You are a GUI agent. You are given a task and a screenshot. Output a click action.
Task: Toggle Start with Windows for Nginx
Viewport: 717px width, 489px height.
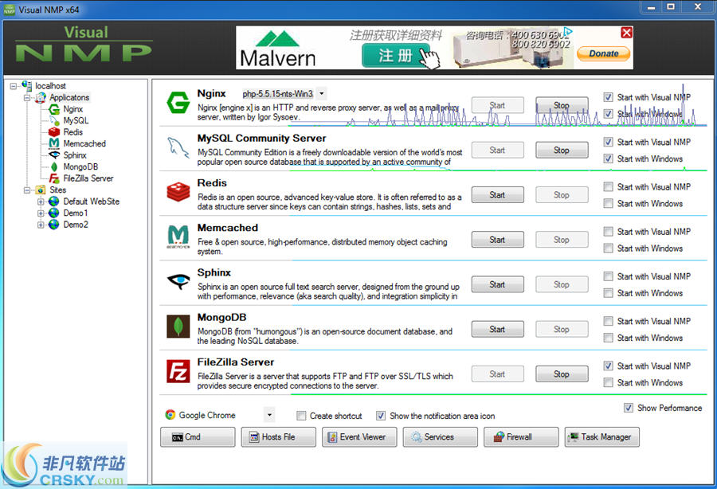pos(608,114)
